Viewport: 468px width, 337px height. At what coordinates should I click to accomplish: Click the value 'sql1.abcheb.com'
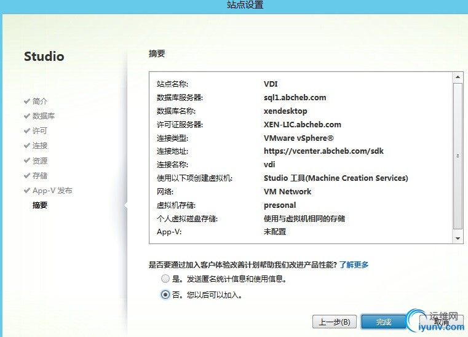[x=295, y=98]
